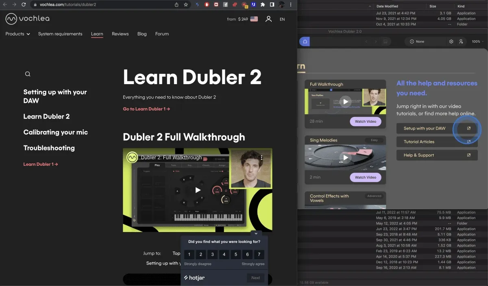Open external link icon next to Tutorial Articles

pos(468,142)
